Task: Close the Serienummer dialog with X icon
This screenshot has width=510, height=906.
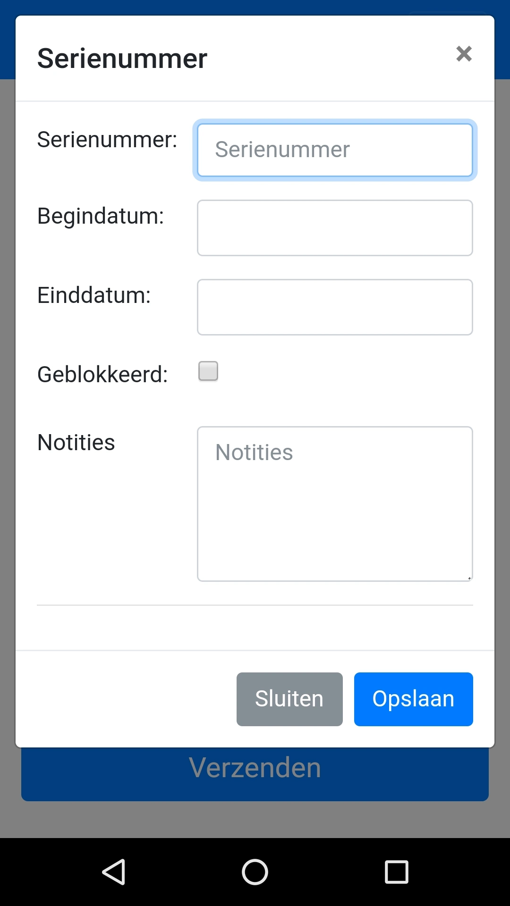Action: point(464,54)
